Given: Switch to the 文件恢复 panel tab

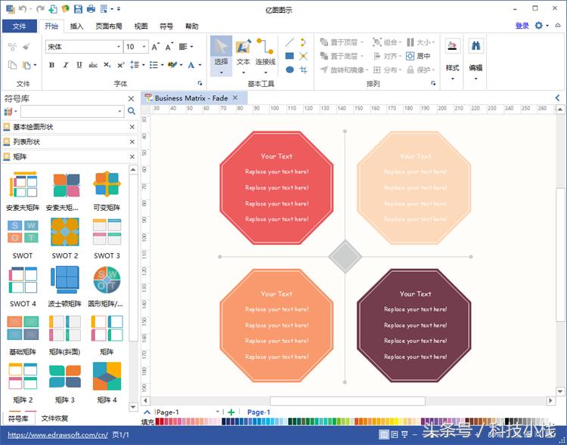Looking at the screenshot, I should pos(54,418).
